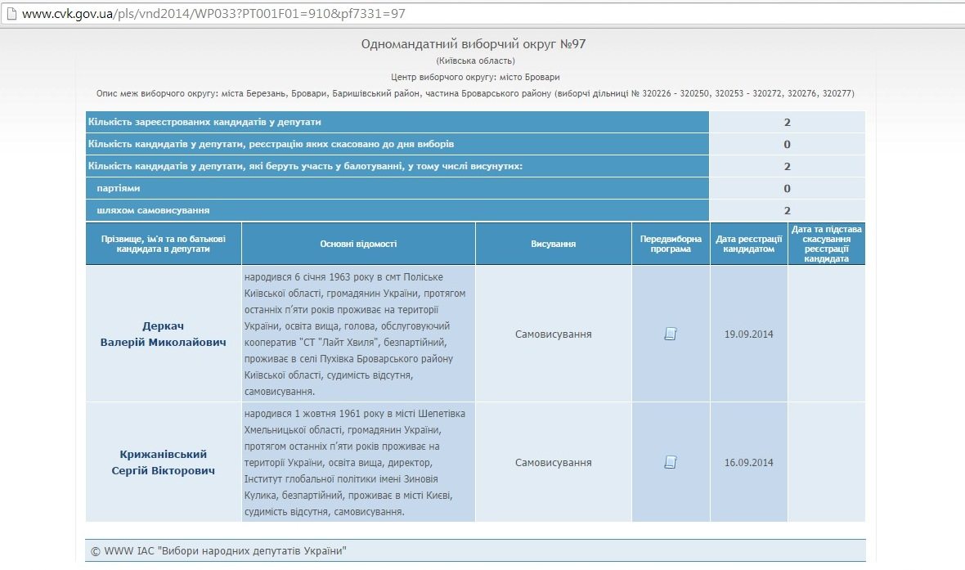Click the Одномандатний виборчий округ №97 heading

pos(474,43)
